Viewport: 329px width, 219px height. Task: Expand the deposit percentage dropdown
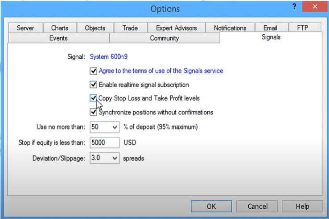(x=115, y=127)
